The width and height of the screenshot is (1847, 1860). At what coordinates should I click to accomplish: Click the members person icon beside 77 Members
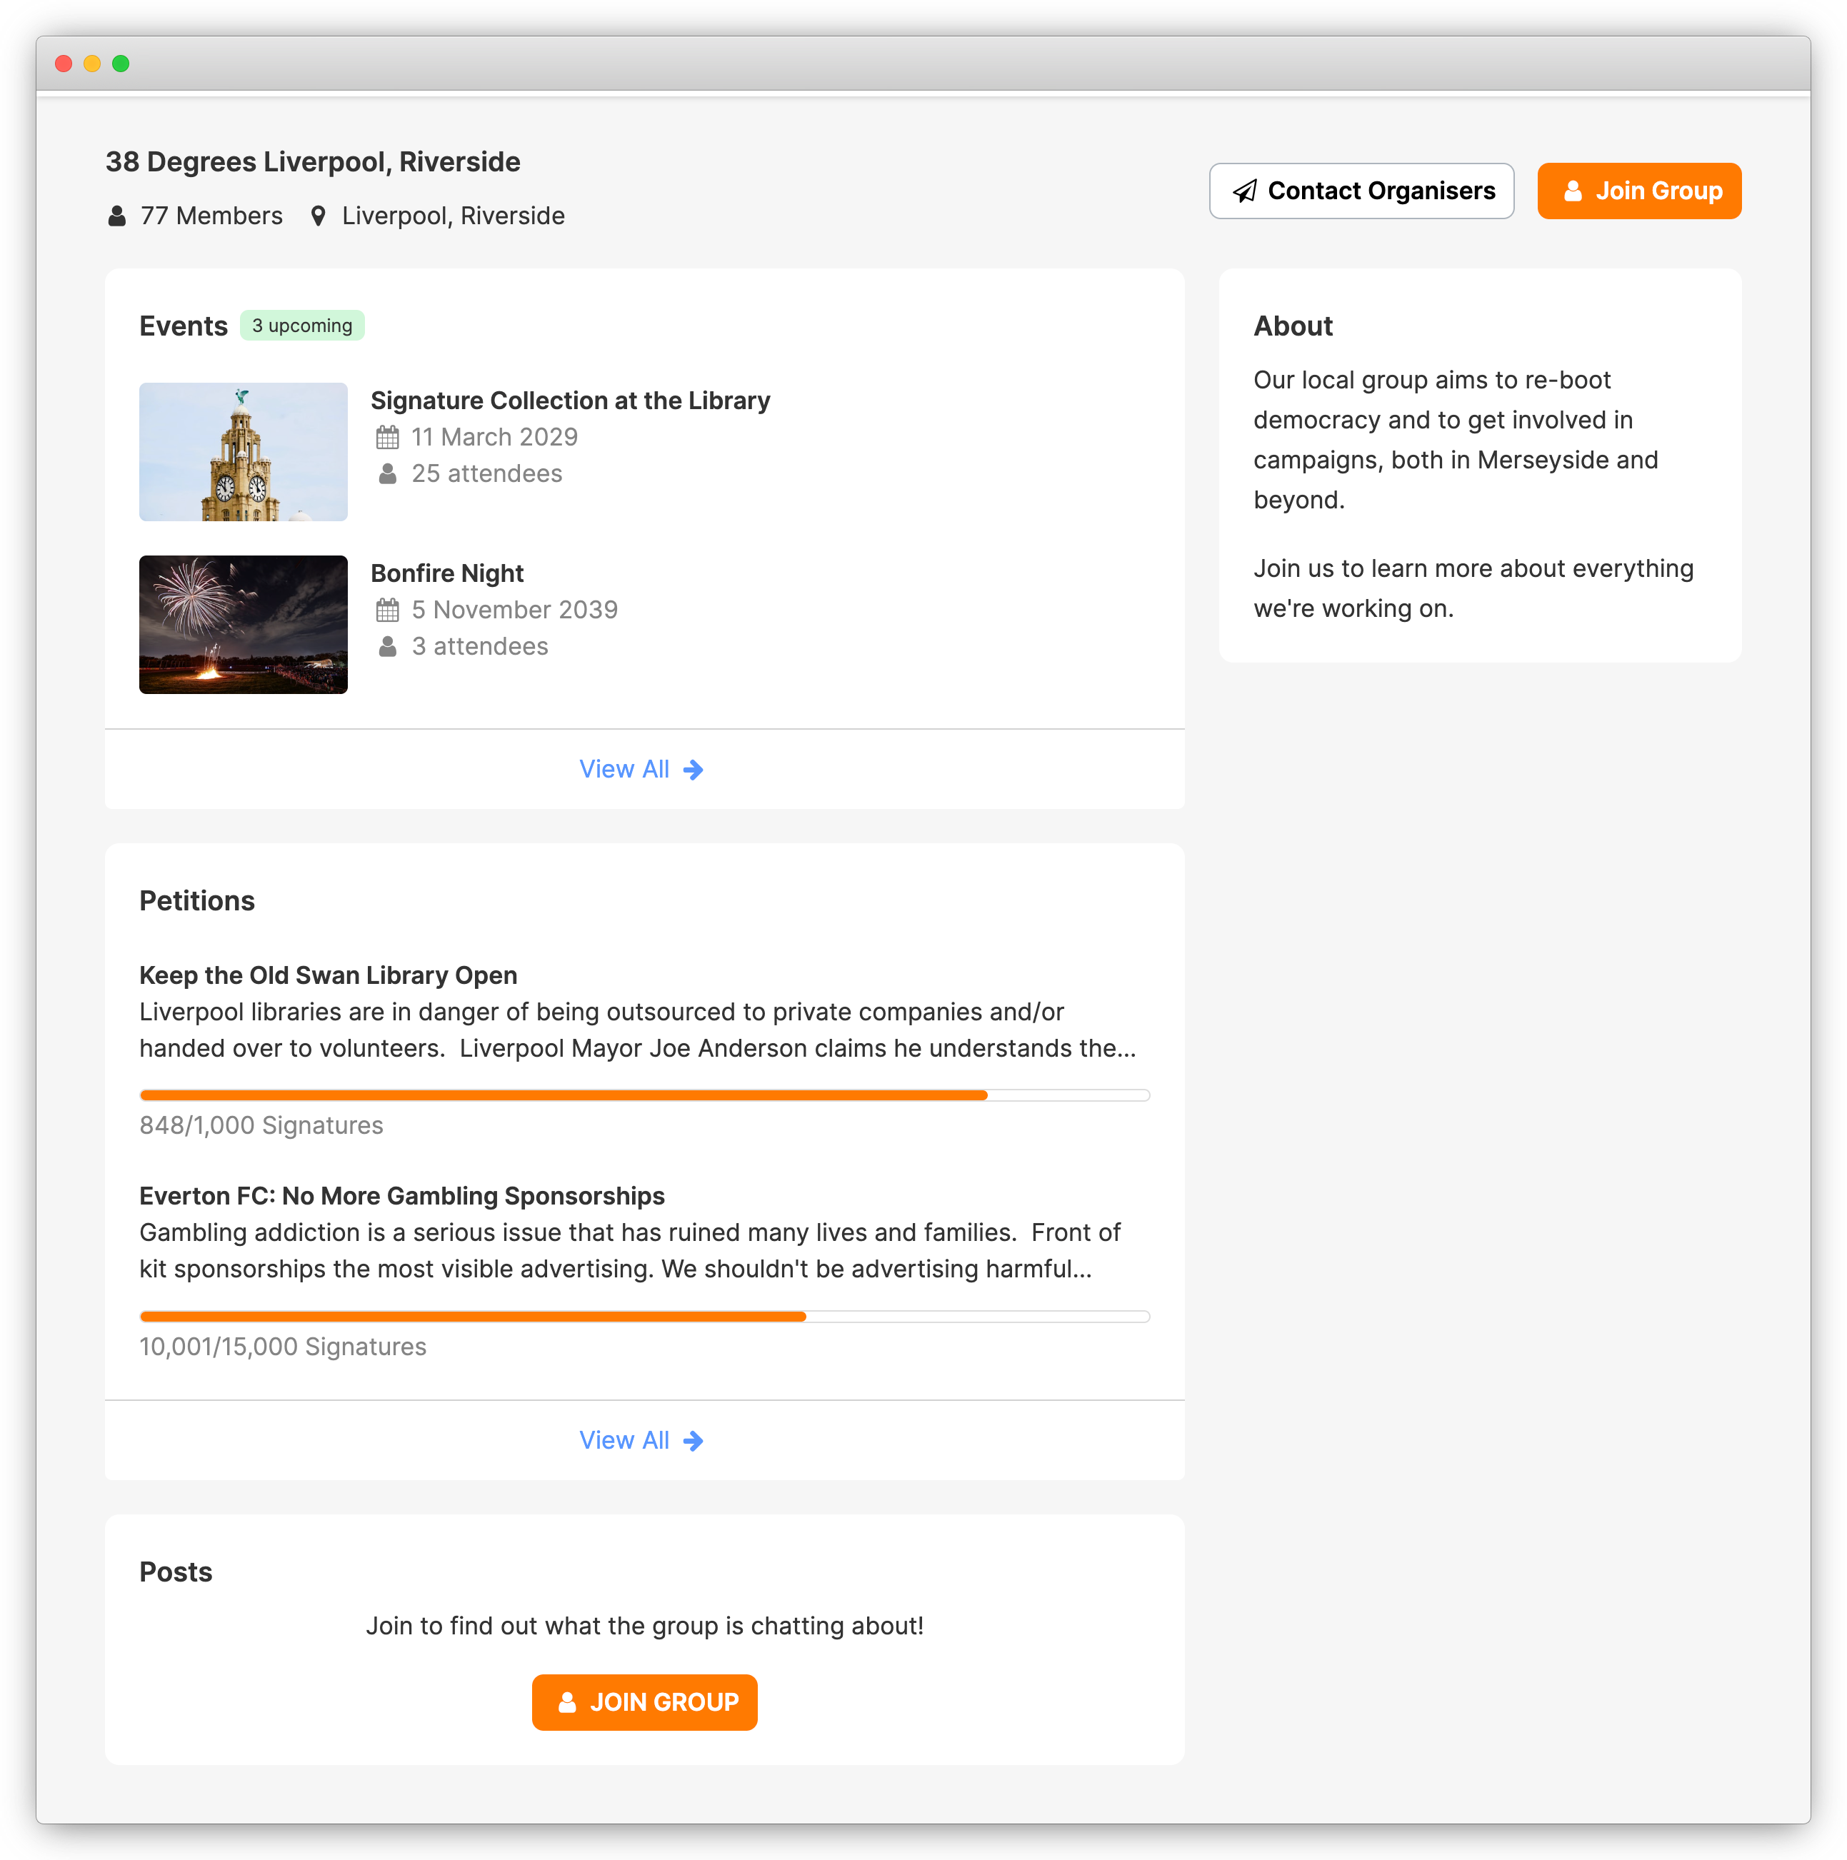tap(116, 216)
